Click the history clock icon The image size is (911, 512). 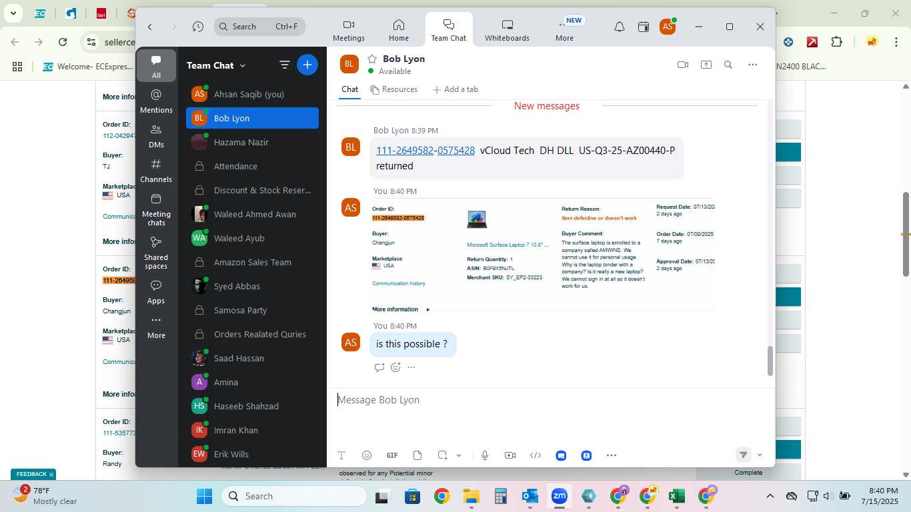[x=197, y=27]
